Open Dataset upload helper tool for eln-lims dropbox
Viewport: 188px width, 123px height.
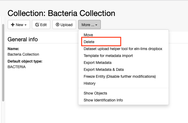[x=123, y=49]
